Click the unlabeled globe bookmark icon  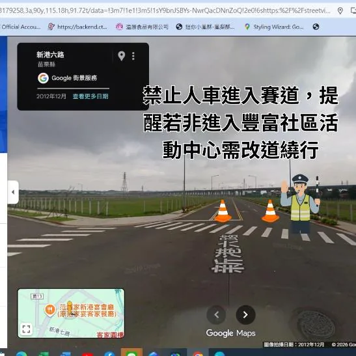[x=316, y=27]
